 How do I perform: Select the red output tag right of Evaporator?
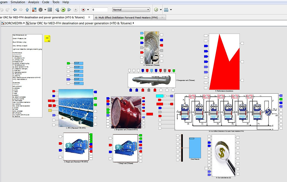click(150, 114)
